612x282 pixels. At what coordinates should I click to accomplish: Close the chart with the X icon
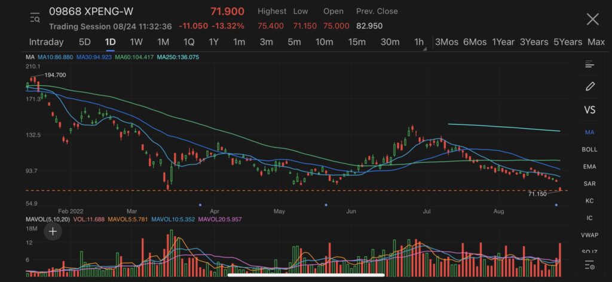tap(592, 19)
